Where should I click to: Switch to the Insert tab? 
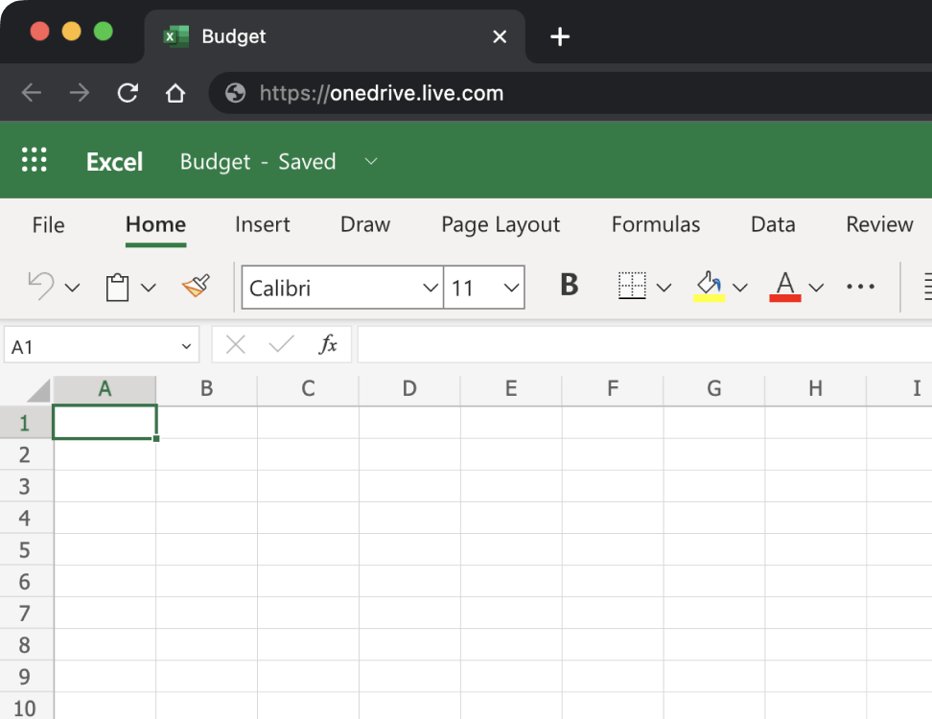click(x=262, y=224)
